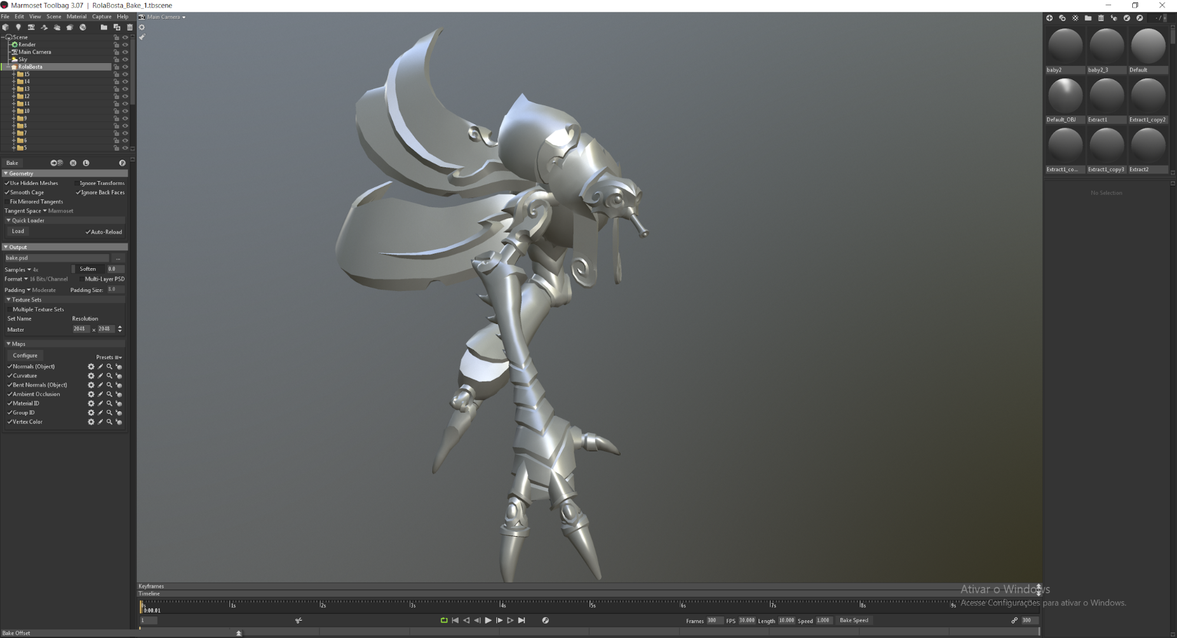Uncheck the Smooth Cage option
Viewport: 1177px width, 638px height.
tap(8, 193)
